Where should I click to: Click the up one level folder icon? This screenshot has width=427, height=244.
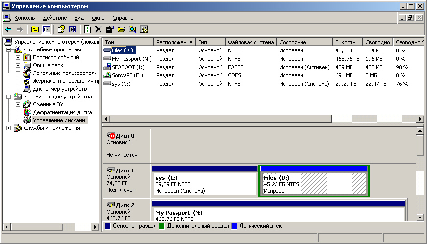point(35,29)
